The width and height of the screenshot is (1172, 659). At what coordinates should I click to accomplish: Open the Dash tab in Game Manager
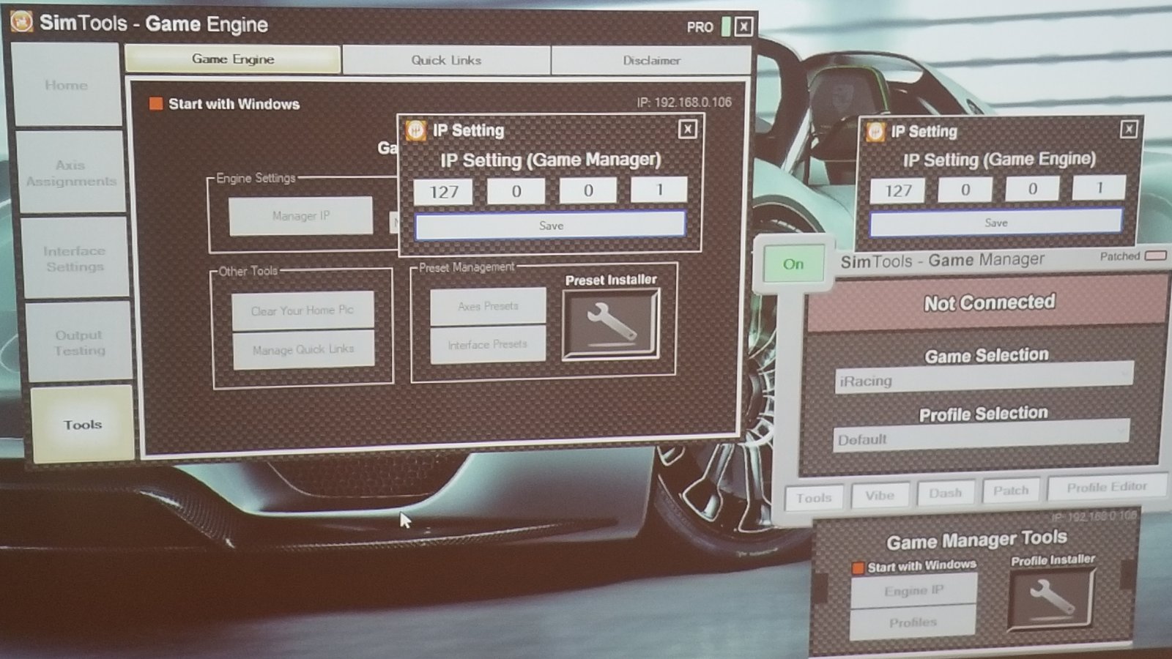tap(945, 493)
